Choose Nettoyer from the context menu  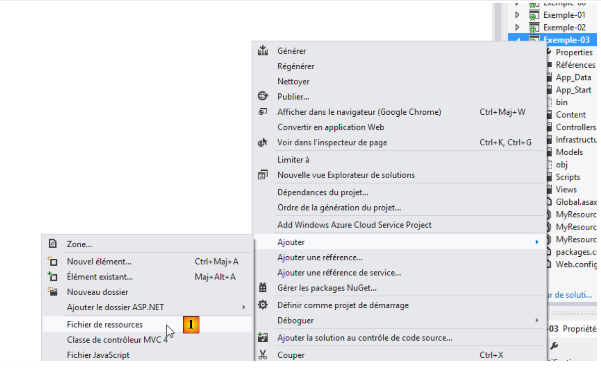coord(293,81)
